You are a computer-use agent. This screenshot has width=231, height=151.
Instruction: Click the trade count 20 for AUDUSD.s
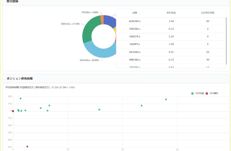(208, 21)
